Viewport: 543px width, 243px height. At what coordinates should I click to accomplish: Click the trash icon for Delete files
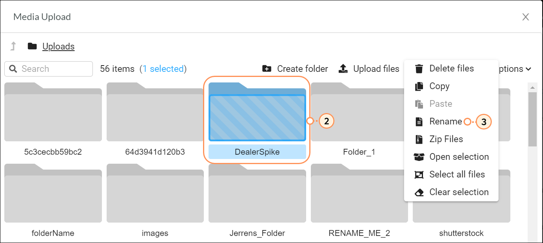pos(419,69)
